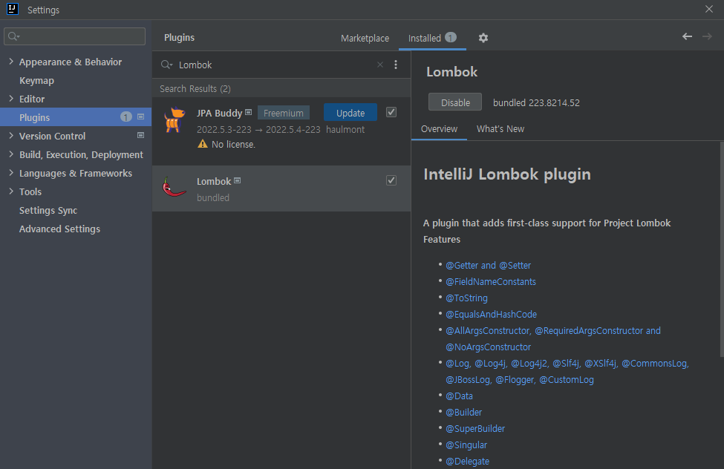This screenshot has height=469, width=724.
Task: Open the @Singular link
Action: (466, 445)
